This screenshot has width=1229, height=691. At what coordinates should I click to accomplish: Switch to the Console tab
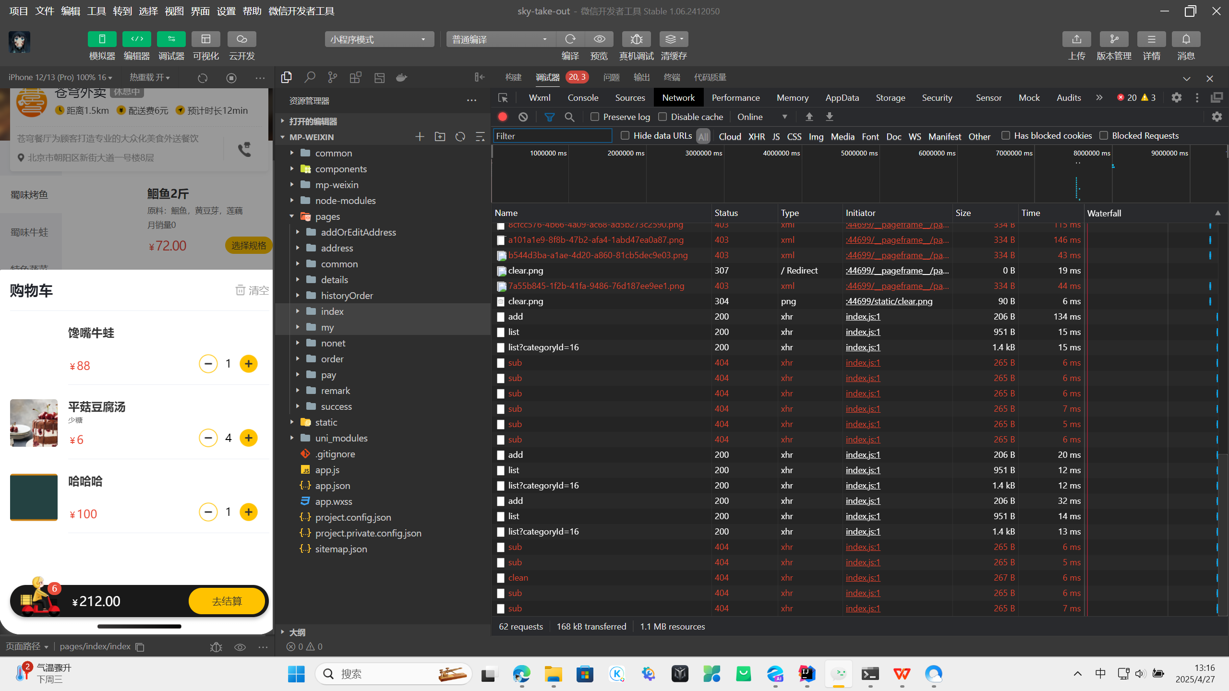point(583,98)
